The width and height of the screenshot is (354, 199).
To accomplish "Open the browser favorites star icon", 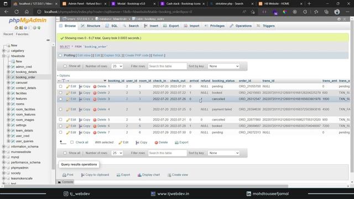I will [x=316, y=12].
